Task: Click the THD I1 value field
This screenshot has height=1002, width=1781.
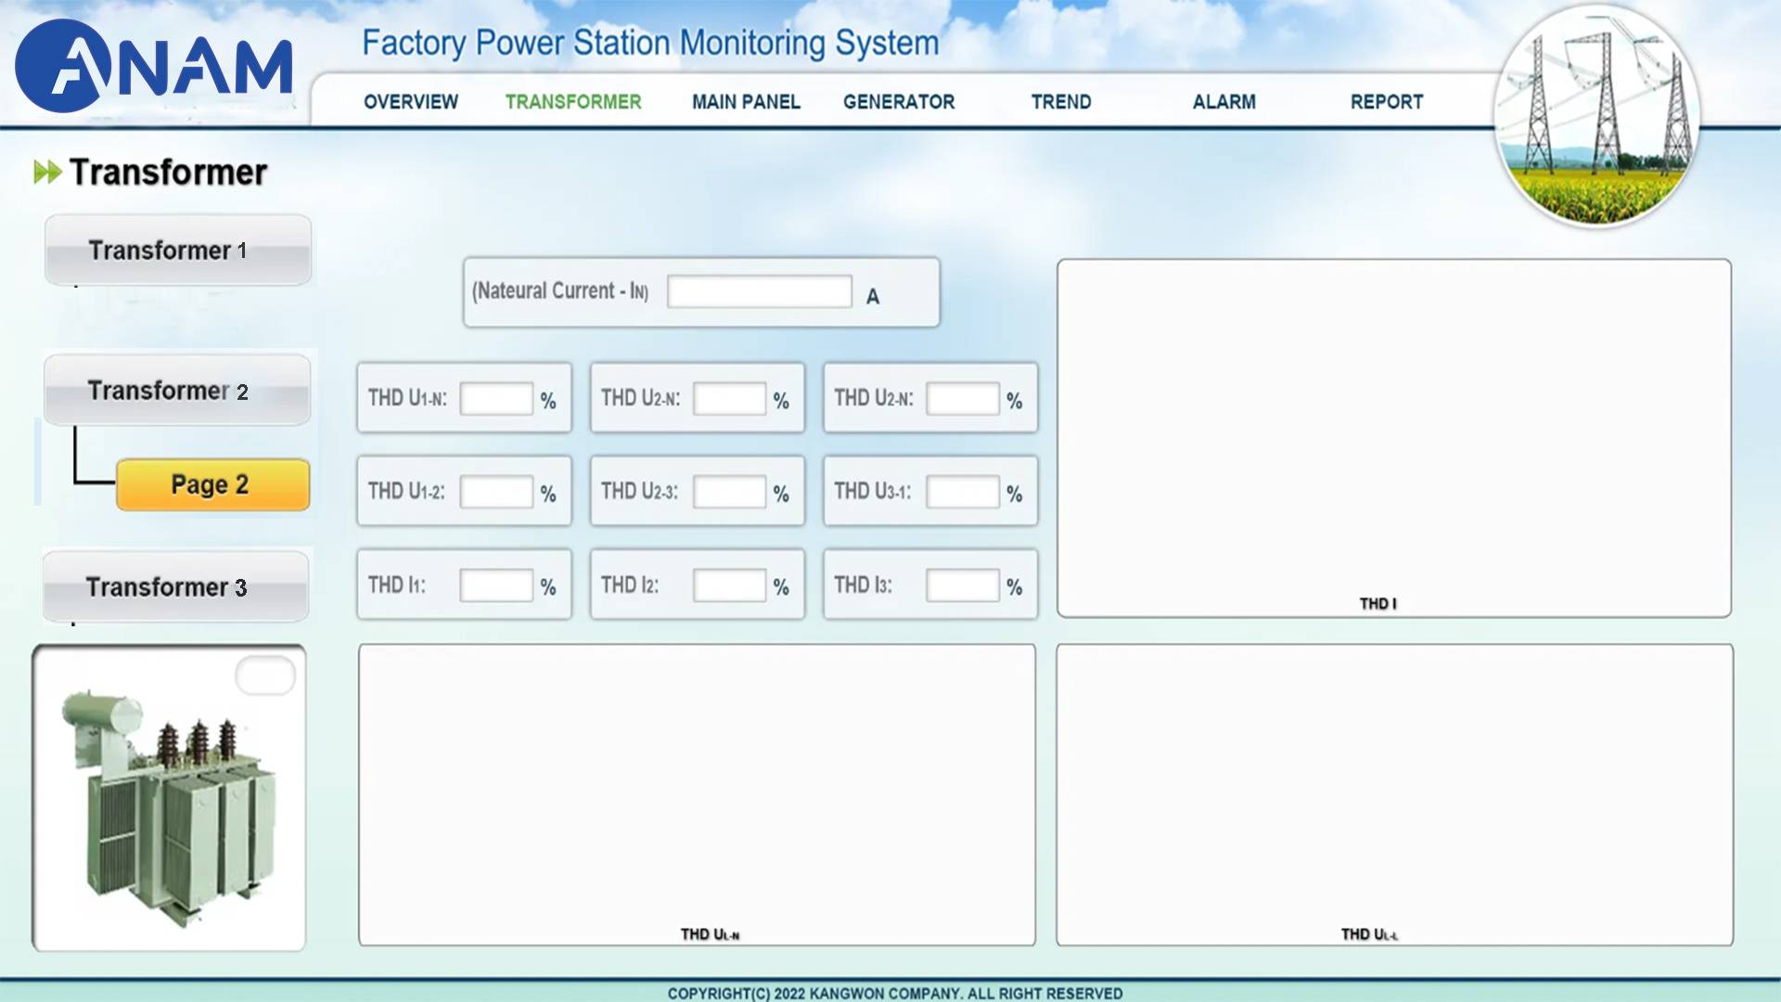Action: pyautogui.click(x=496, y=585)
